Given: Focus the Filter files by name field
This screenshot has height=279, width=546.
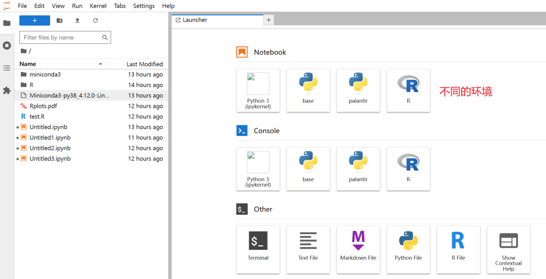Looking at the screenshot, I should pyautogui.click(x=65, y=37).
